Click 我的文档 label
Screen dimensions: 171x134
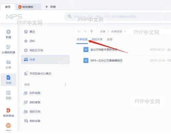(x=35, y=111)
